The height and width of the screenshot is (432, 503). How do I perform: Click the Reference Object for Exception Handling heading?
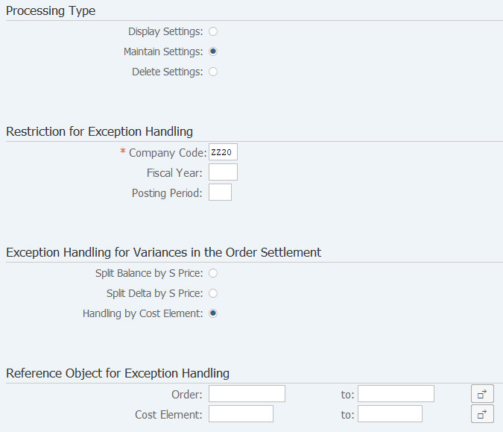click(118, 373)
